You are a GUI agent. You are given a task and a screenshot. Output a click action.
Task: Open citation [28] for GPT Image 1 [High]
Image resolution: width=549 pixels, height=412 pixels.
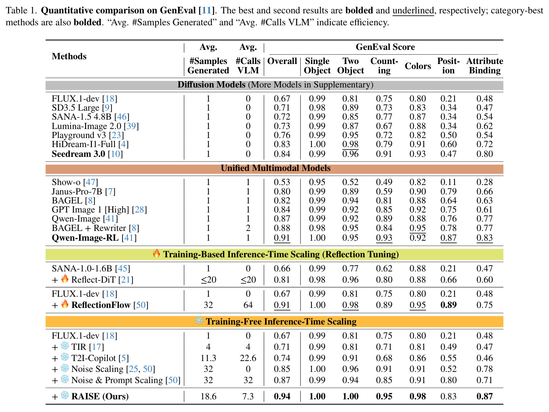139,210
